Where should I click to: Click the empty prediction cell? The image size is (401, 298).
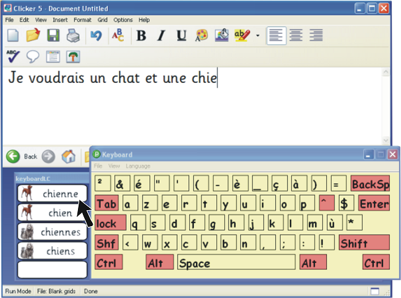tap(52, 270)
